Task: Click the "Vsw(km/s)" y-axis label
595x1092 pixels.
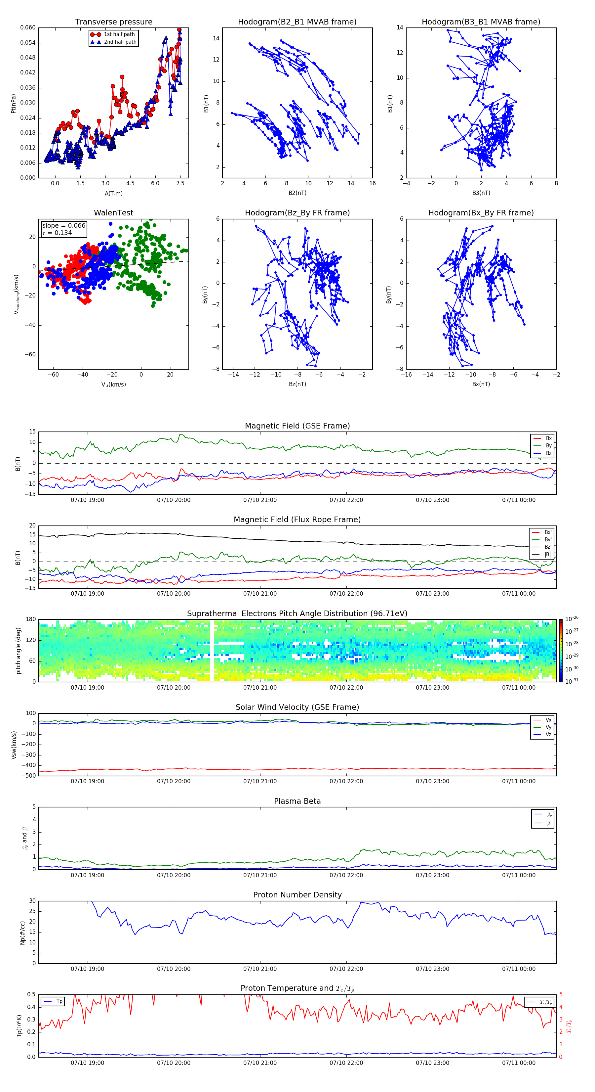Action: coord(14,745)
